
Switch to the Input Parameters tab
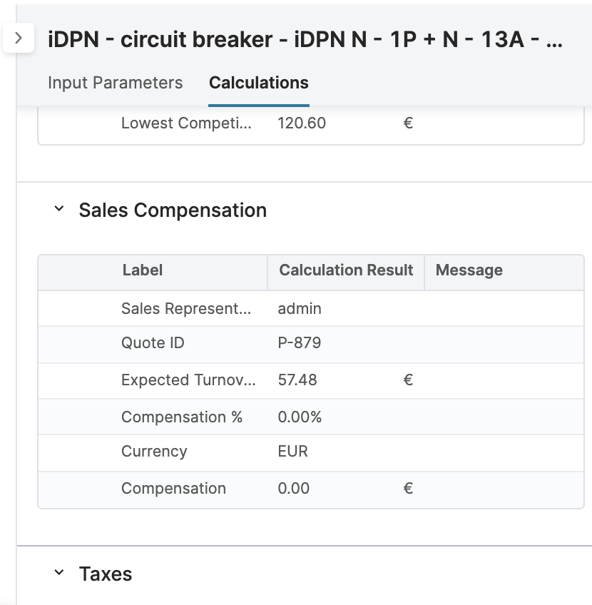coord(116,83)
